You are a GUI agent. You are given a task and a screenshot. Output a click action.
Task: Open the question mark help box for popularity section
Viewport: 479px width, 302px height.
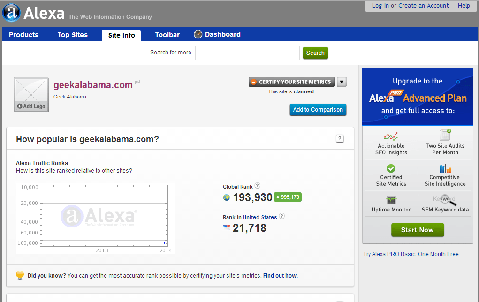click(x=340, y=139)
